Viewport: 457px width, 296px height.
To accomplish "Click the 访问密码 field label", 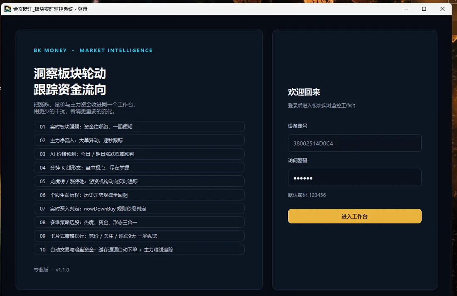I will coord(297,160).
